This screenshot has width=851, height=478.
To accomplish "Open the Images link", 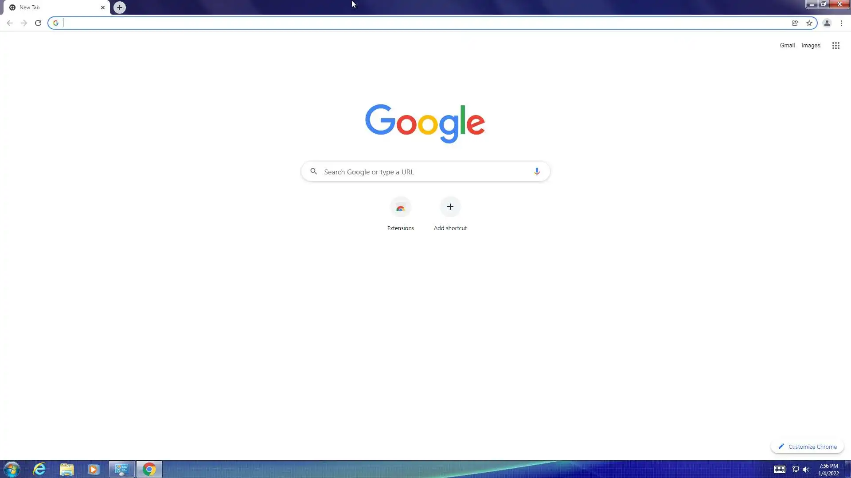I will (810, 45).
